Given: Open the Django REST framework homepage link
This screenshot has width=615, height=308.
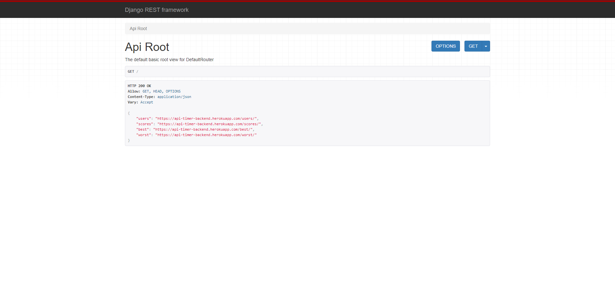Looking at the screenshot, I should [157, 10].
